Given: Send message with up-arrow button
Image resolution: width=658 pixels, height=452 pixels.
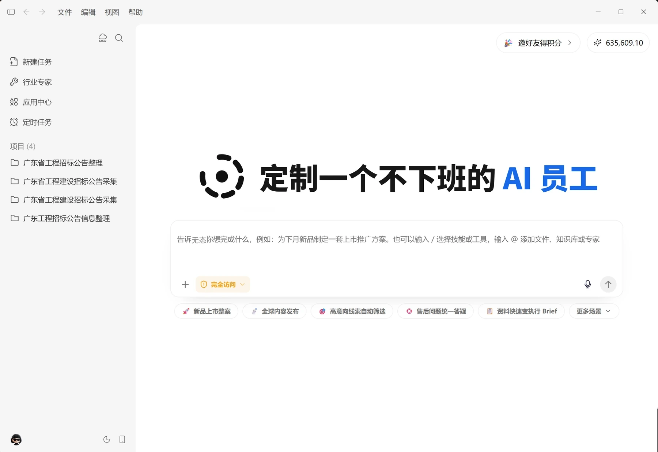Looking at the screenshot, I should (x=608, y=284).
